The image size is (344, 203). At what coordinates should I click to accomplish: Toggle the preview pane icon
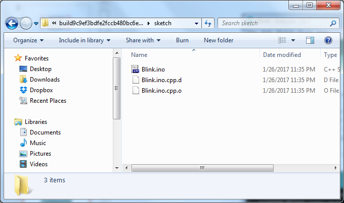[x=310, y=40]
